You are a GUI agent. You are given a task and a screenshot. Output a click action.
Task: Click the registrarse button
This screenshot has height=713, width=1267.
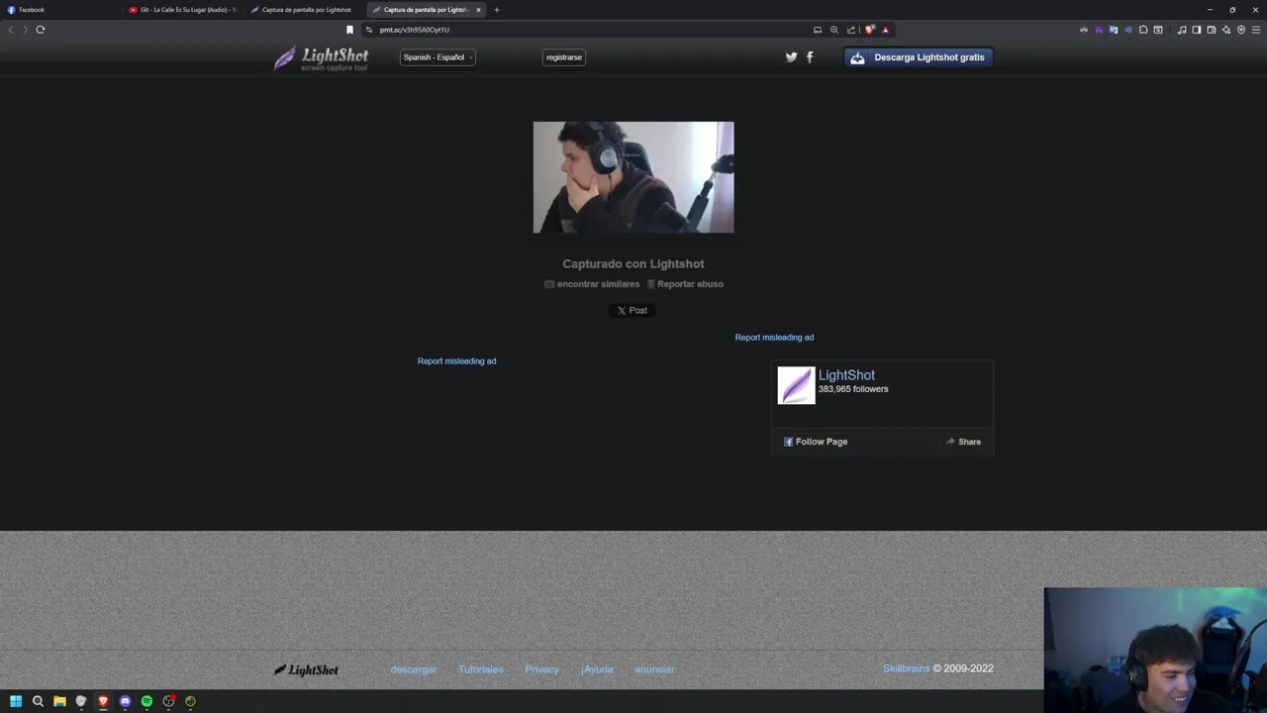coord(564,57)
